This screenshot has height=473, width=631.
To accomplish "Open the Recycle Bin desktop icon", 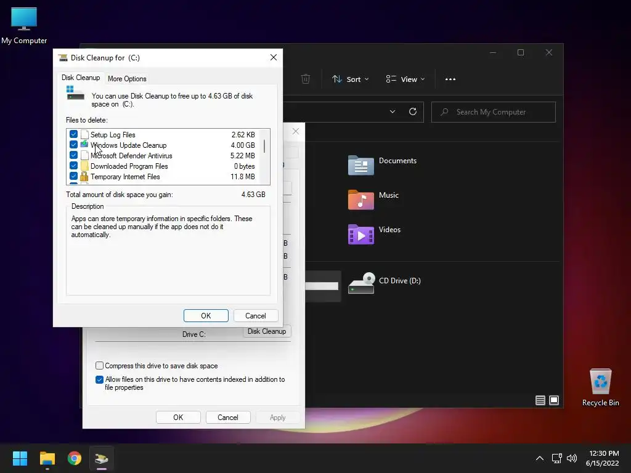I will coord(600,387).
